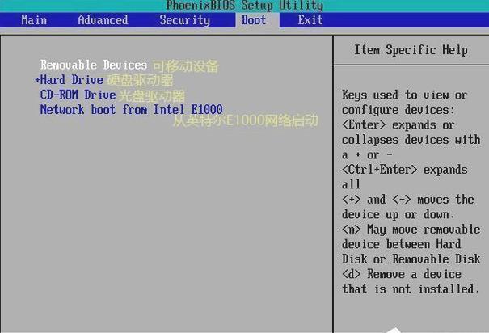Select Network boot from Intel E1000
Screen dimensions: 489x333
click(x=131, y=110)
